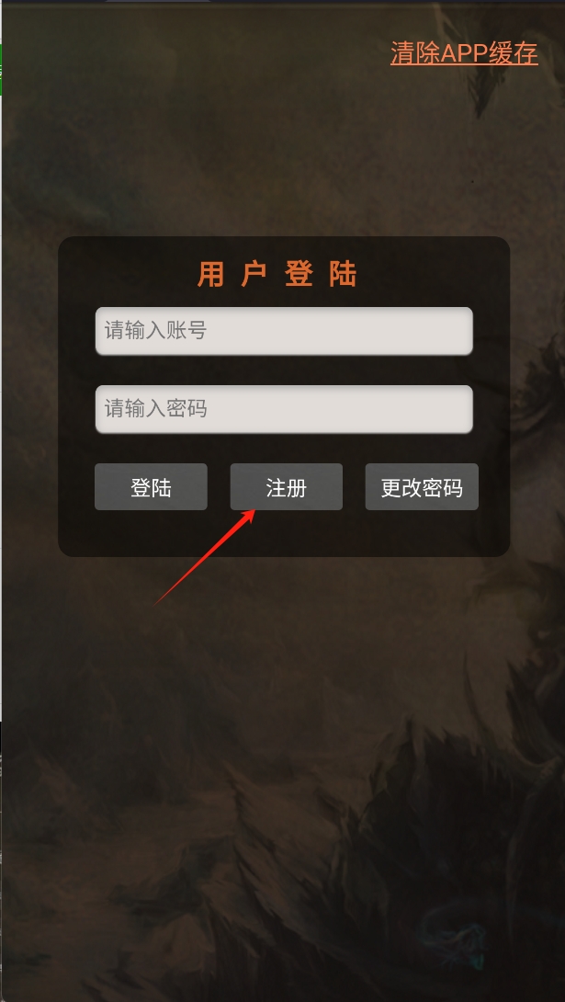Screen dimensions: 565x1002
Task: Click the 登 character in the orange title
Action: point(299,274)
